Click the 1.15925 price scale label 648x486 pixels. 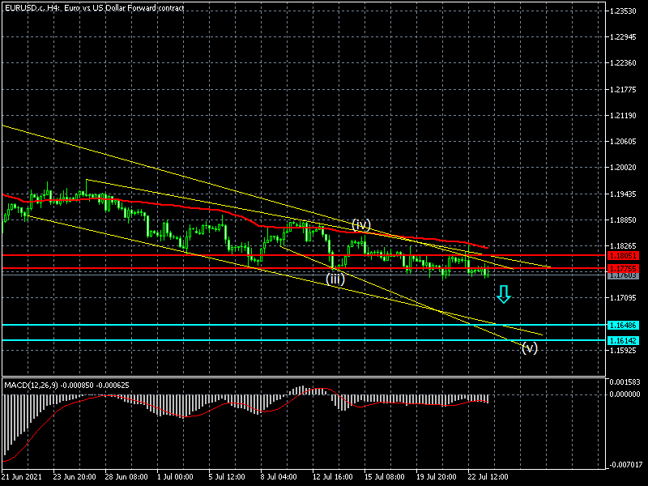tap(623, 351)
